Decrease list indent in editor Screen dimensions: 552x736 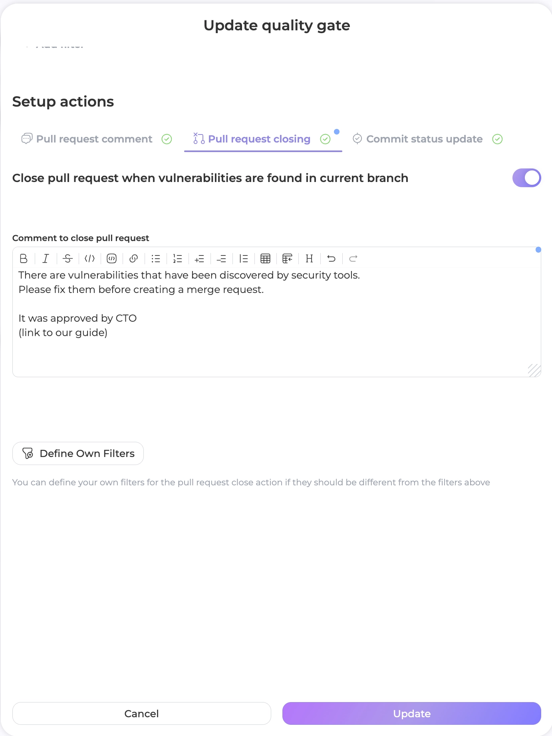pos(221,259)
